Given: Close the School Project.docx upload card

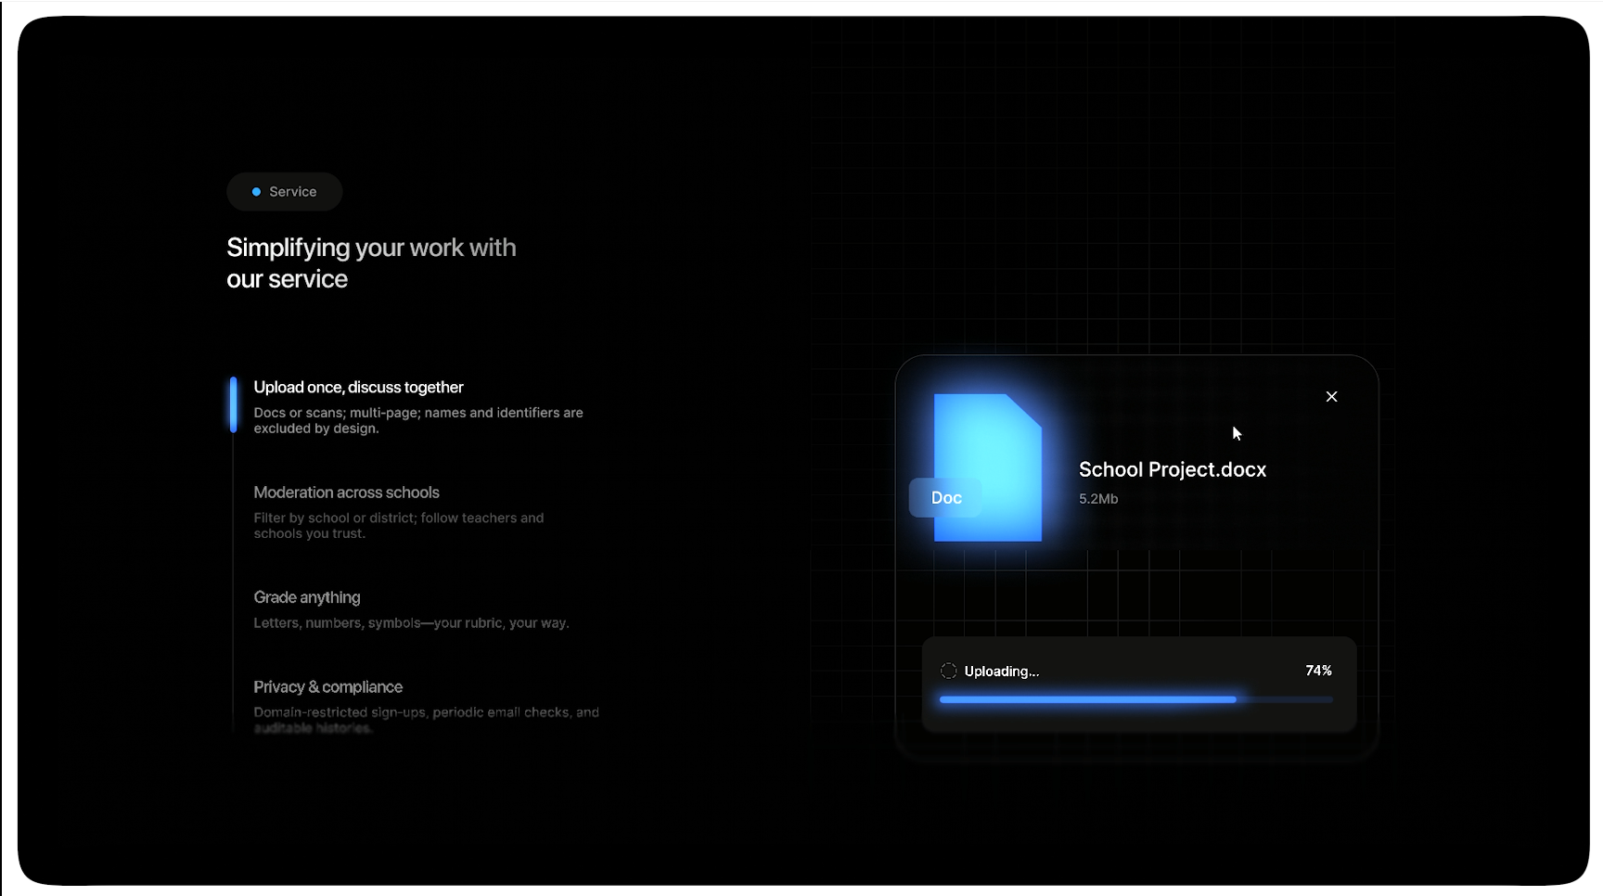Looking at the screenshot, I should point(1331,397).
